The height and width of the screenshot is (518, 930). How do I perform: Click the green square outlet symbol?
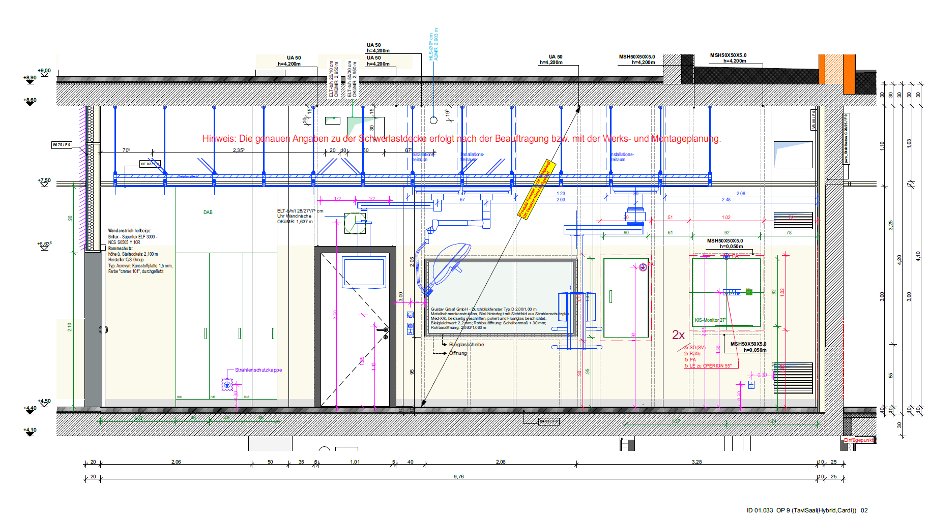(x=749, y=292)
